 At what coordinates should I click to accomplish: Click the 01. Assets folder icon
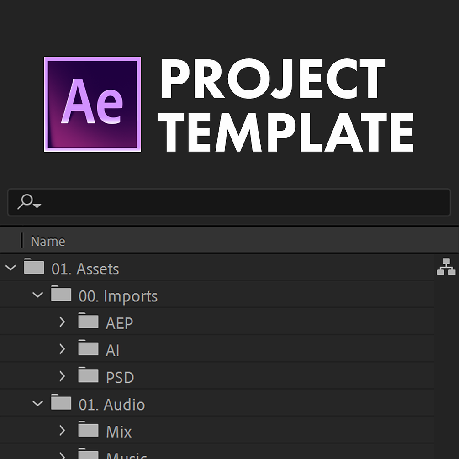click(34, 267)
